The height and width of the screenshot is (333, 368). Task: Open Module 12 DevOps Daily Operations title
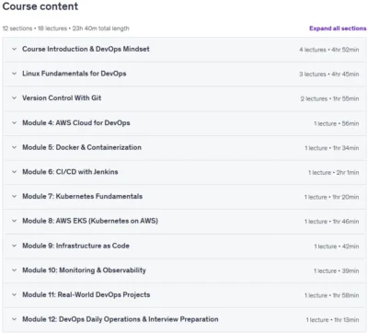point(121,319)
